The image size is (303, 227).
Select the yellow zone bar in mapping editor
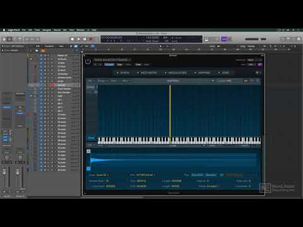pyautogui.click(x=170, y=111)
